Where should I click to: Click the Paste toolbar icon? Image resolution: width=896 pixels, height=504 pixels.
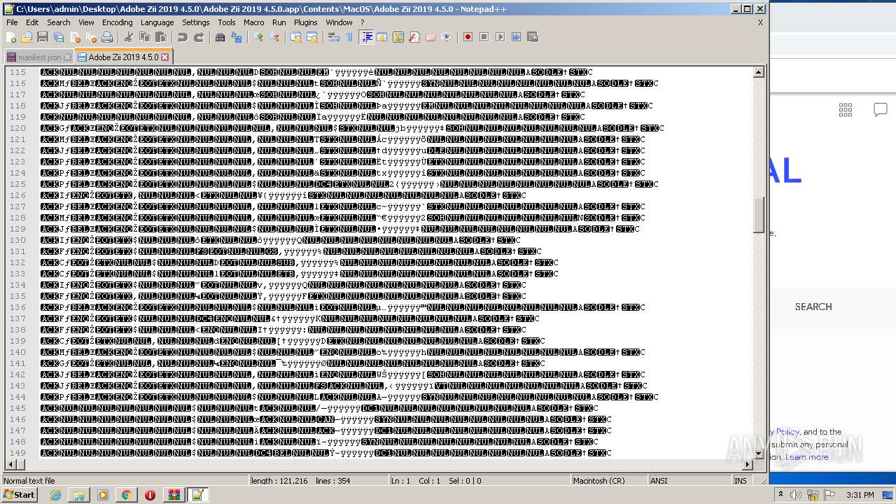point(161,37)
